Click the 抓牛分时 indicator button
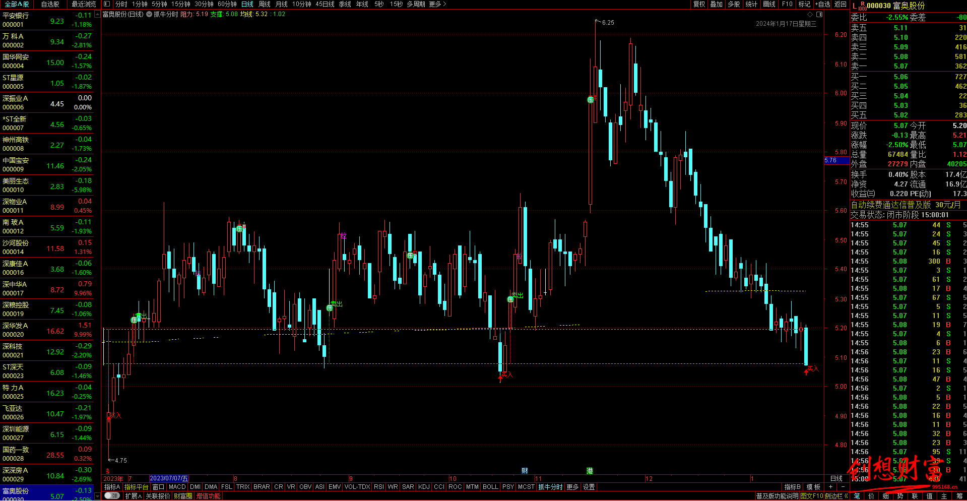The height and width of the screenshot is (501, 967). (x=550, y=487)
